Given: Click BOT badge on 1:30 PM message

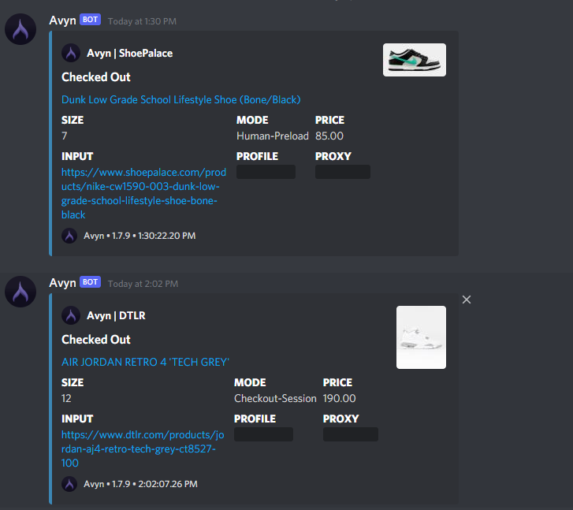Looking at the screenshot, I should point(91,20).
